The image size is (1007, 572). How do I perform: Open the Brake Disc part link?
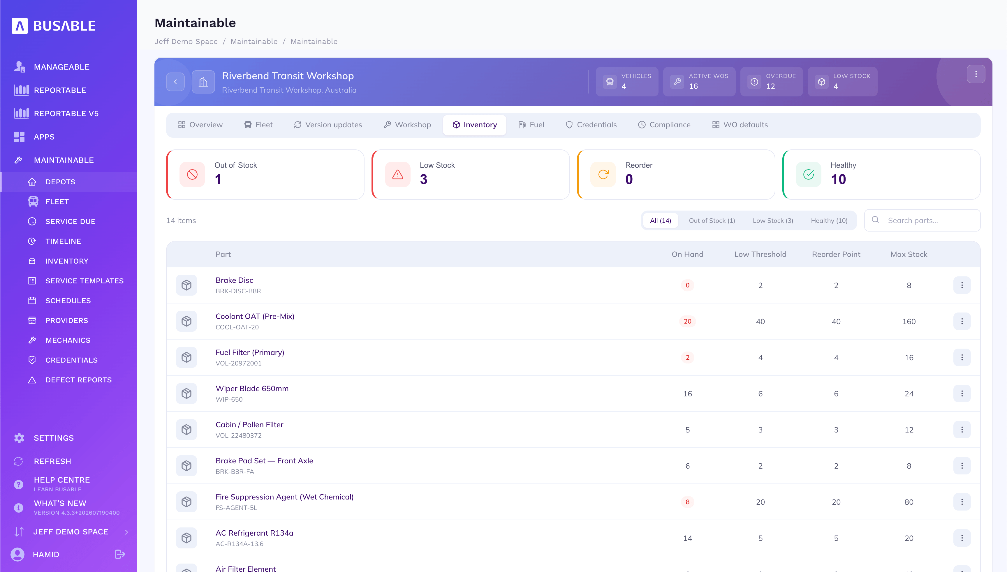234,280
